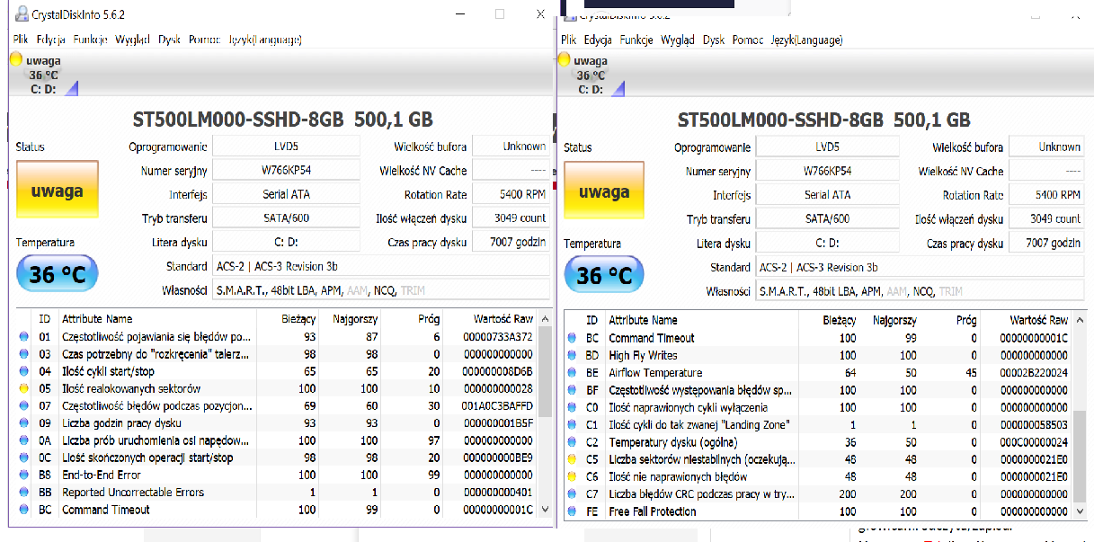Click blue status dot for attribute 09
Viewport: 1094px width, 542px height.
point(25,423)
